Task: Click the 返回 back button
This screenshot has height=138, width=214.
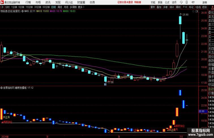Action: click(204, 7)
